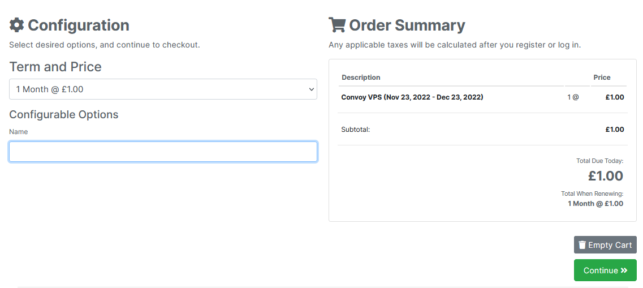Image resolution: width=643 pixels, height=288 pixels.
Task: Proceed with the green Continue button
Action: coord(605,270)
